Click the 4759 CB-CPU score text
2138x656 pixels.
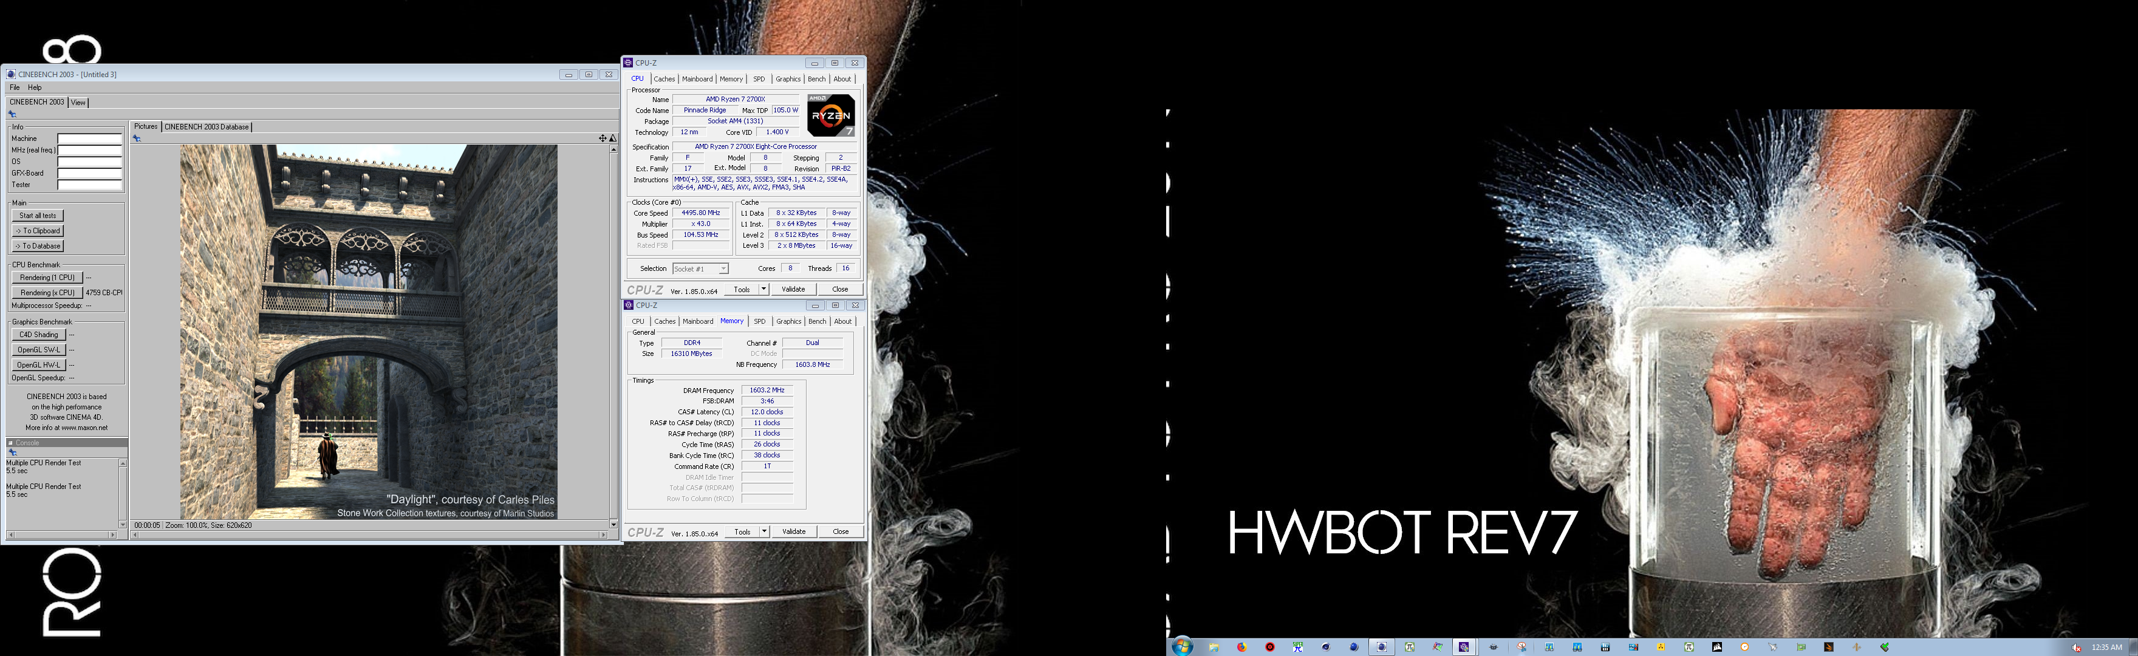coord(104,292)
